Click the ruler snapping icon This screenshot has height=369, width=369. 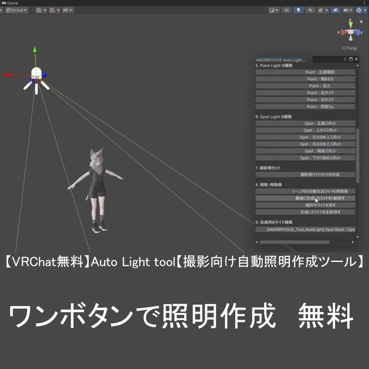pos(65,10)
